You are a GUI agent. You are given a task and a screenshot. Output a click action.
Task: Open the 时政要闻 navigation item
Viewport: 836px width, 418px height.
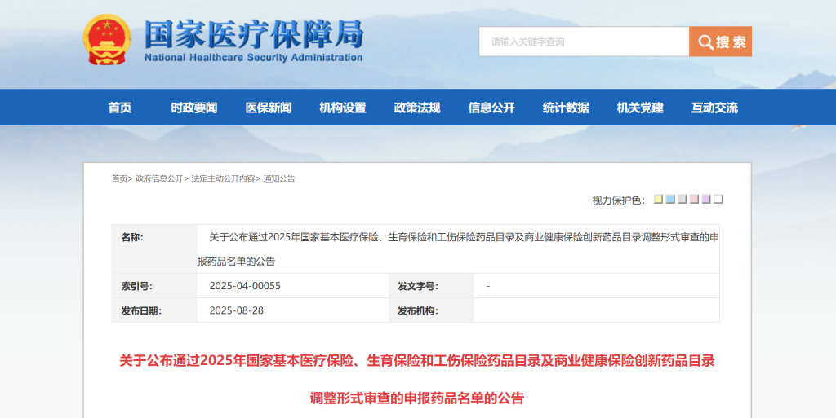[194, 108]
